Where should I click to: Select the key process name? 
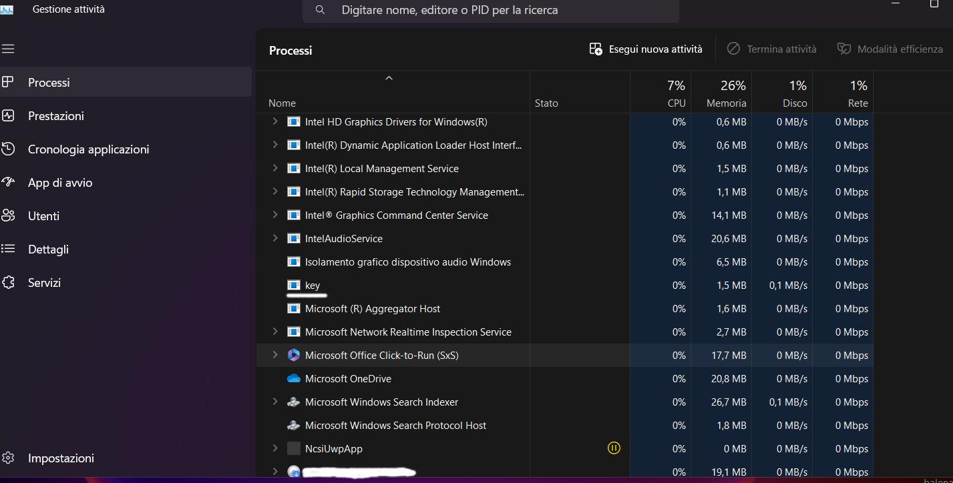(313, 286)
